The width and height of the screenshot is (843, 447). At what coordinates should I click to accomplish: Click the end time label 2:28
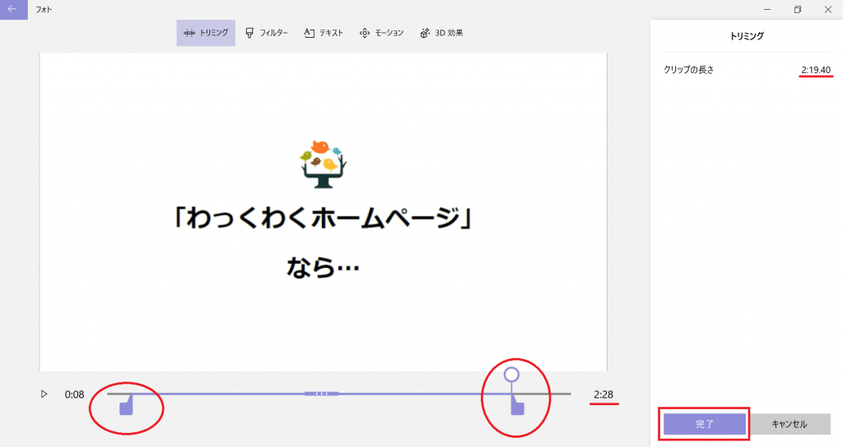click(x=603, y=394)
